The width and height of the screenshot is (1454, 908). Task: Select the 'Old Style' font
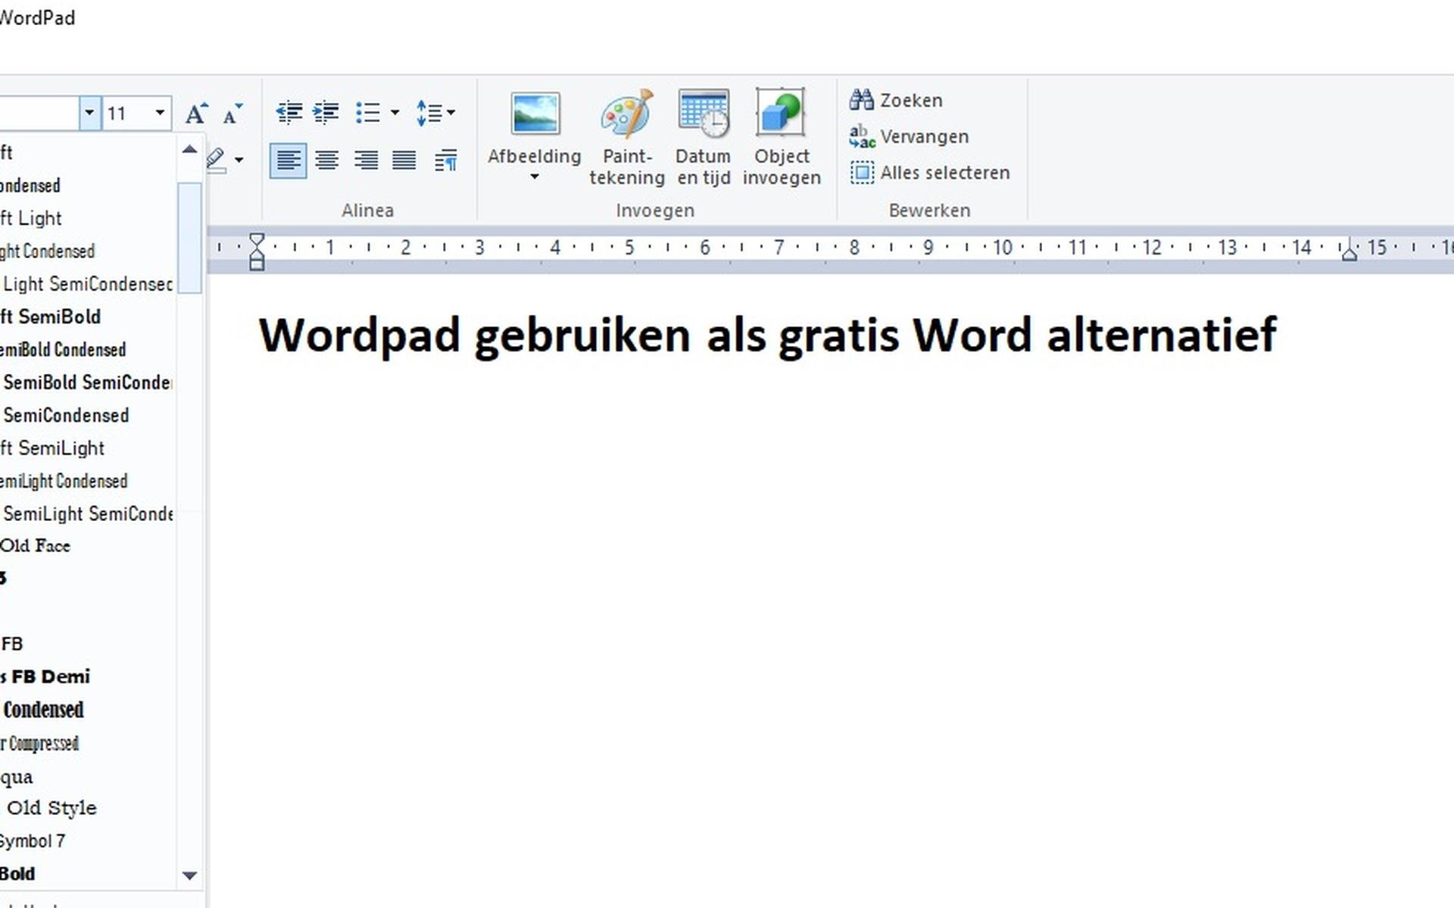coord(88,808)
